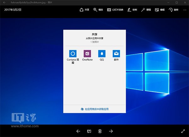Viewport: 189px width, 137px height.
Task: Click the 共享 title in the share dialog
Action: coord(94,34)
